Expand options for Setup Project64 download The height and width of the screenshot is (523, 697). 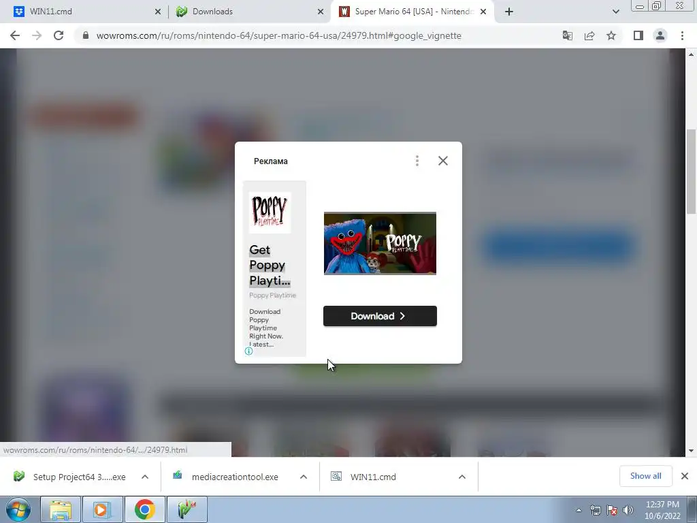[144, 477]
